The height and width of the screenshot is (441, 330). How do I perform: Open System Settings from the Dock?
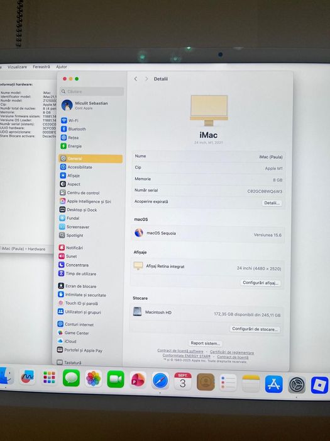pyautogui.click(x=297, y=385)
